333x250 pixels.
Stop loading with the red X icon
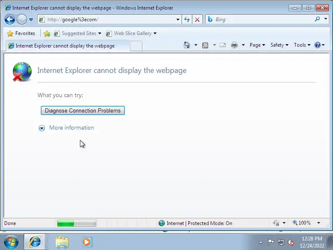tap(197, 20)
